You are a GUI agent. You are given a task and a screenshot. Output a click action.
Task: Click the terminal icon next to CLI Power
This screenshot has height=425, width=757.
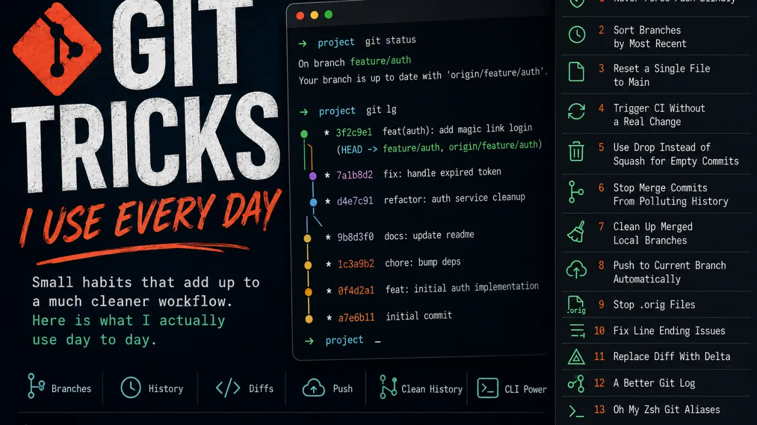488,388
